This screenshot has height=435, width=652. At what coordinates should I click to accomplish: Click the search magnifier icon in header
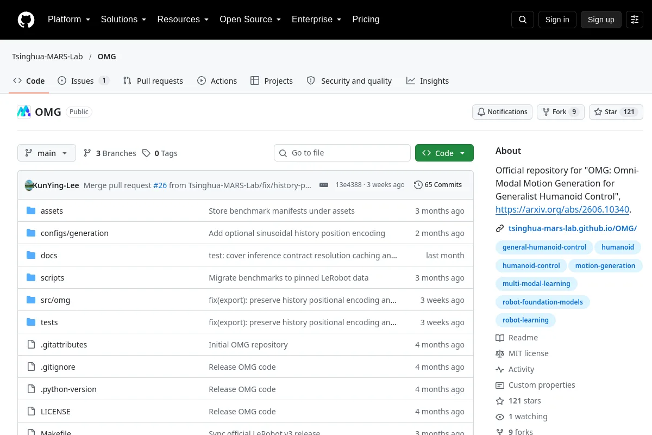523,20
